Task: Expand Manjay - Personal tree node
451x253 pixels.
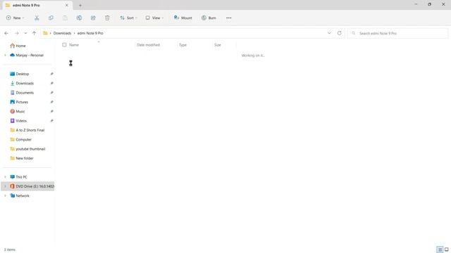Action: point(5,55)
